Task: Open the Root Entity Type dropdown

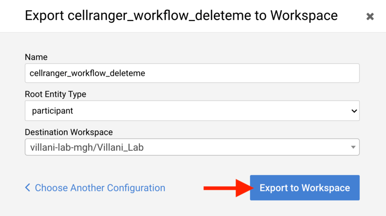Action: pos(192,111)
